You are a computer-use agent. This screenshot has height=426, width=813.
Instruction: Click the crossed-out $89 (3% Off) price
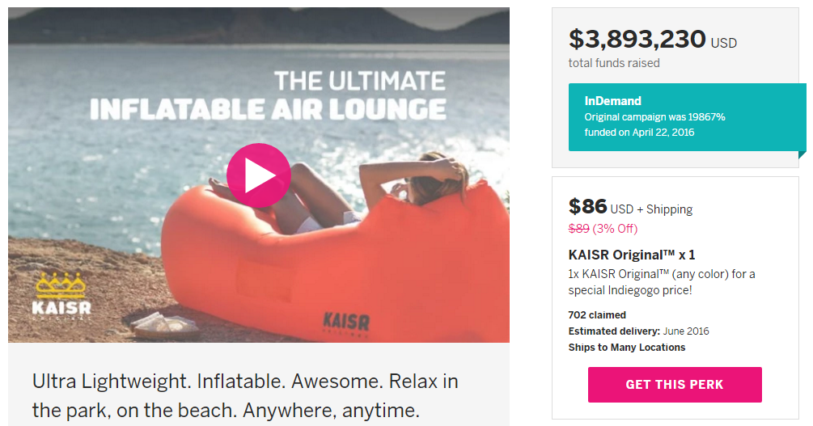[x=603, y=229]
